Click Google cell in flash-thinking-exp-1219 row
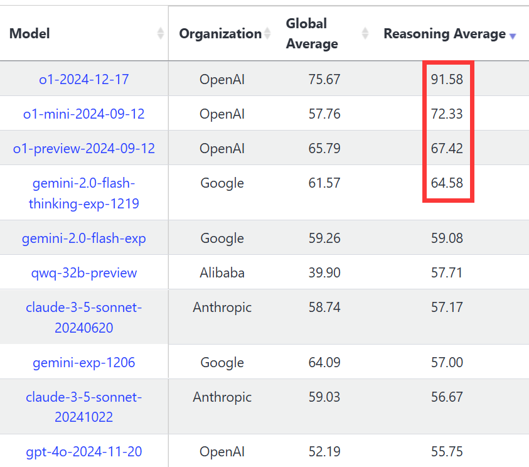Screen dimensions: 529x467 [x=222, y=183]
